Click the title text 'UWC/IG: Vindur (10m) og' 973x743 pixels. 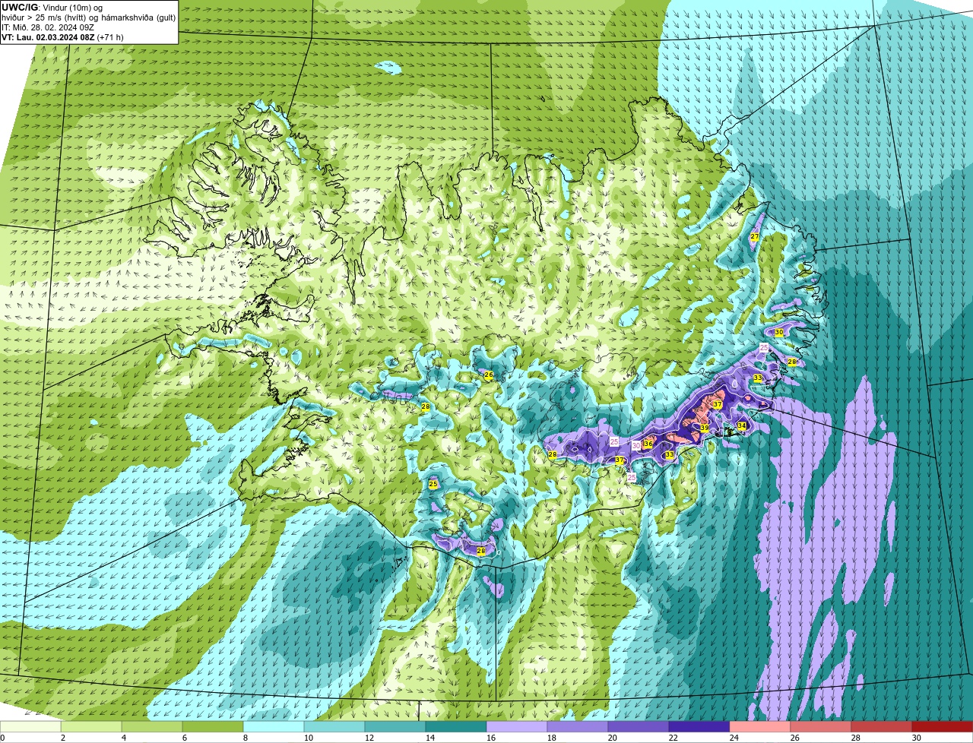[x=52, y=7]
